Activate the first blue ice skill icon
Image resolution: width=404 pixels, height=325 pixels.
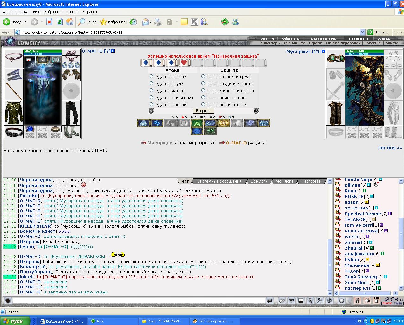143,123
